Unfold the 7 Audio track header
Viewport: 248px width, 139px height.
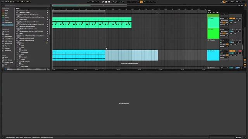(208, 40)
